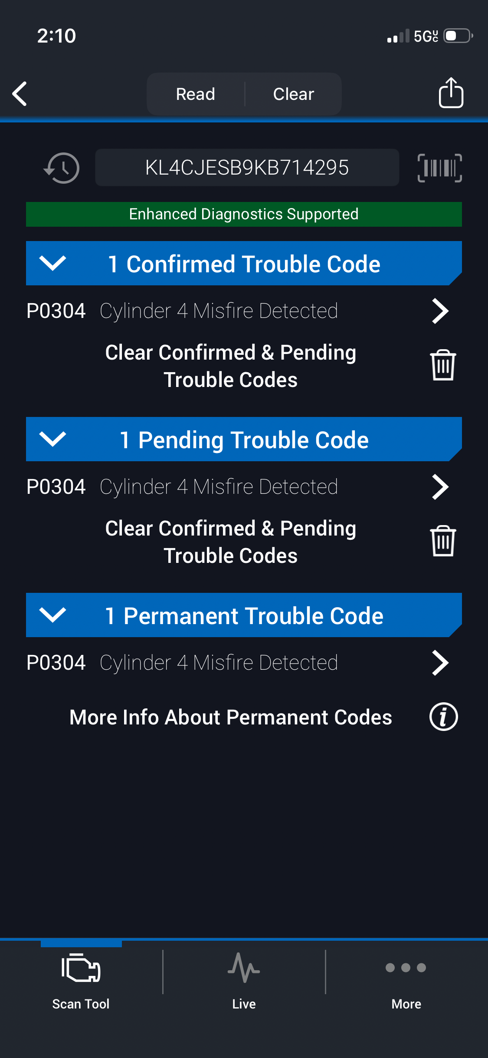Viewport: 488px width, 1058px height.
Task: Tap the VIN barcode scanner icon
Action: [439, 168]
